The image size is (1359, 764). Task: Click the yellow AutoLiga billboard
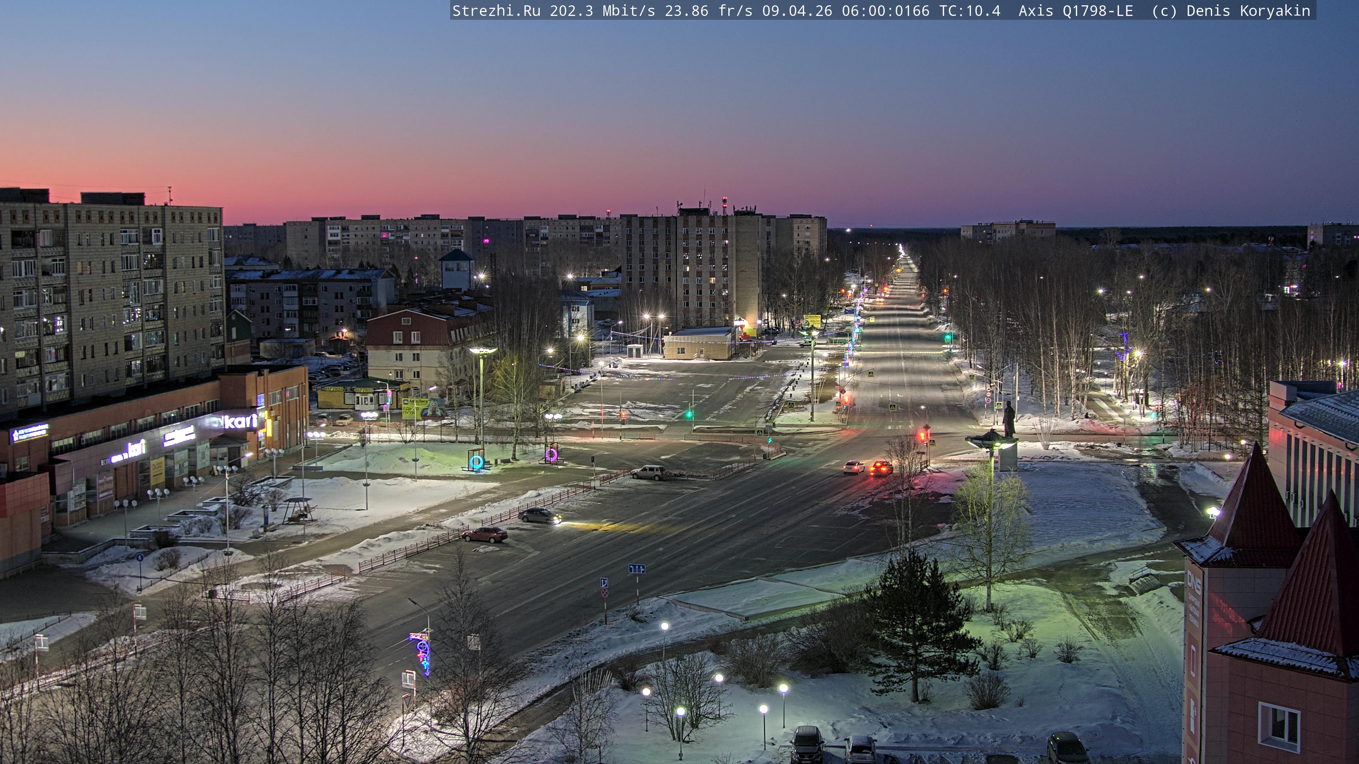tap(415, 408)
